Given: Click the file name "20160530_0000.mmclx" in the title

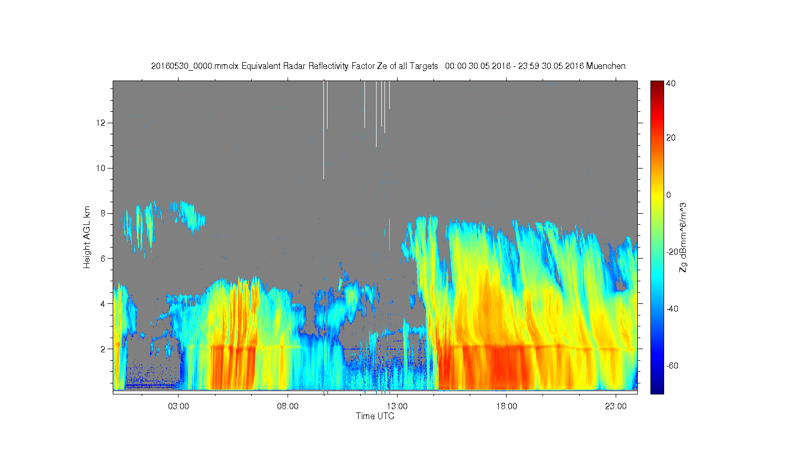Looking at the screenshot, I should 195,66.
